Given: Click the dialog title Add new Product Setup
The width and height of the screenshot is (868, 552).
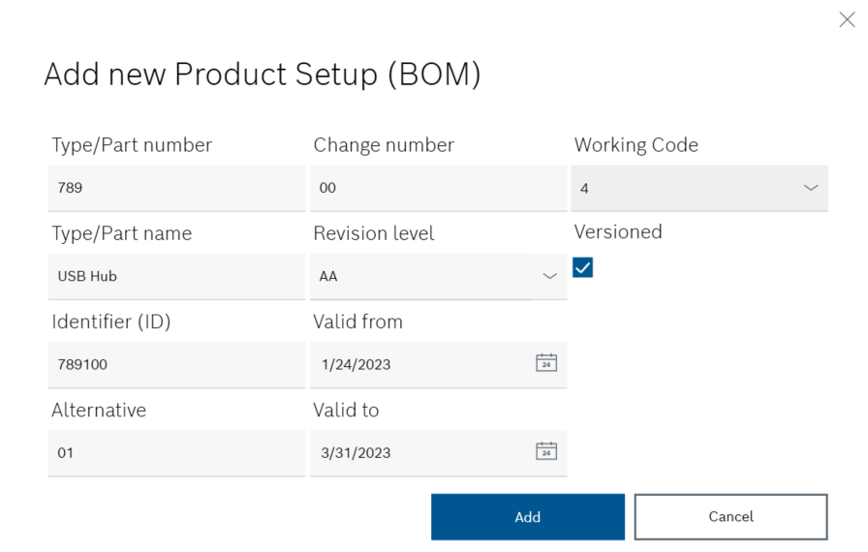Looking at the screenshot, I should point(263,75).
